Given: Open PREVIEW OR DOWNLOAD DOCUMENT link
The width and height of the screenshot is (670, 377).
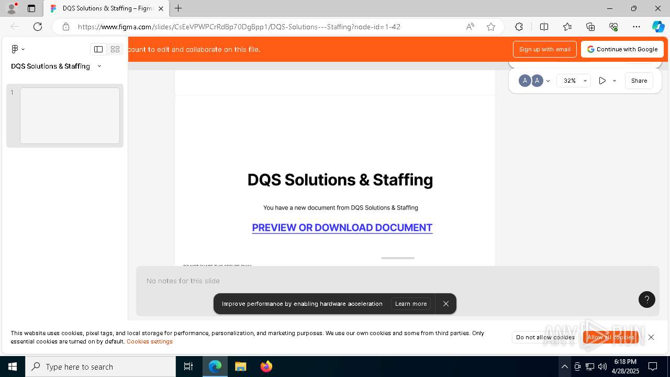Looking at the screenshot, I should (342, 228).
